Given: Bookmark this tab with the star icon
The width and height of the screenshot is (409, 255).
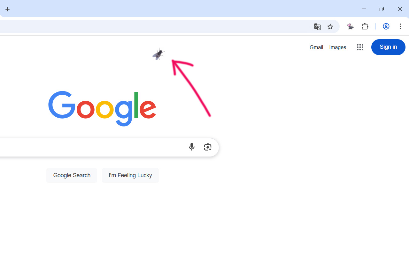Looking at the screenshot, I should (330, 27).
